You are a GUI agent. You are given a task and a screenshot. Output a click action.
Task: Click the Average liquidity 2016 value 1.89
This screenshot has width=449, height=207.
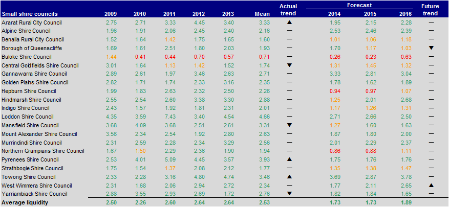pos(407,202)
